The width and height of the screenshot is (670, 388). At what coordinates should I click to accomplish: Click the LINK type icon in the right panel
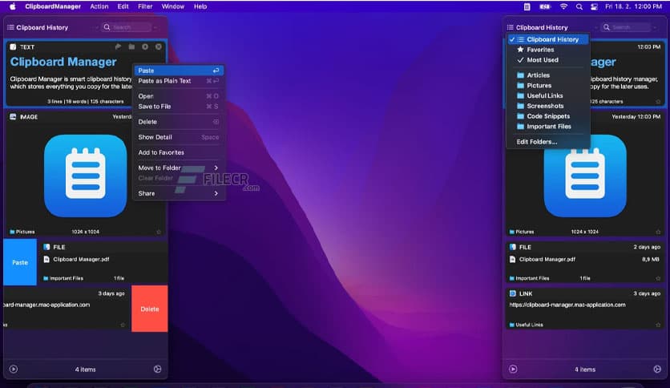pyautogui.click(x=513, y=293)
